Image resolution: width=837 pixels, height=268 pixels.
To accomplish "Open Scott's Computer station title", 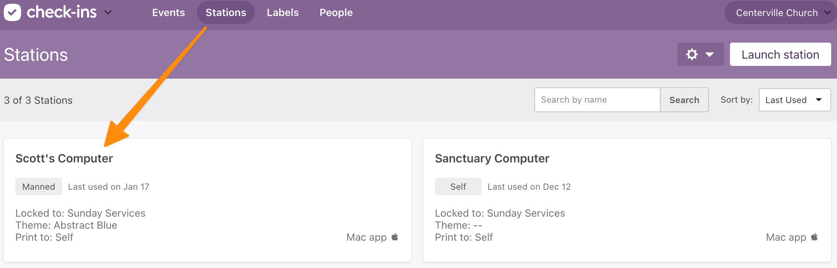I will (x=64, y=158).
